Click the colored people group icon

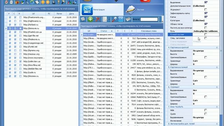(69, 2)
